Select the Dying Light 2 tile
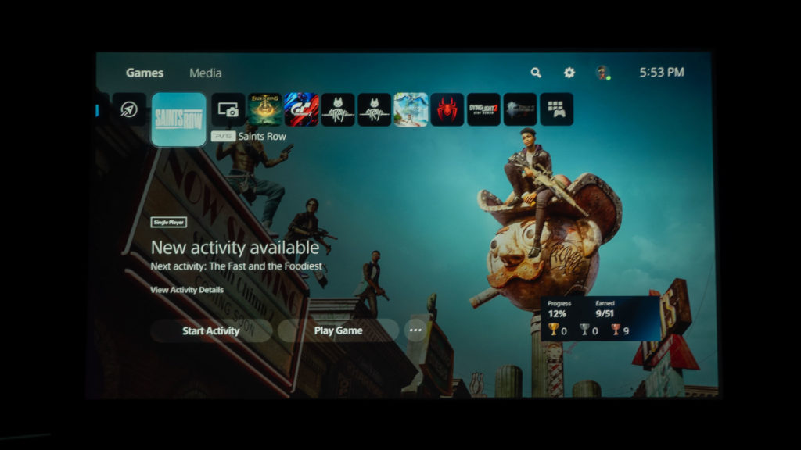Screen dimensions: 801x450 point(483,109)
